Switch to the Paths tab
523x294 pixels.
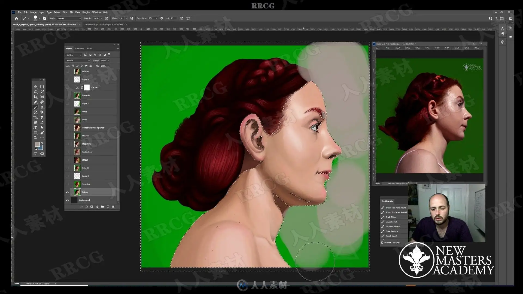(90, 48)
